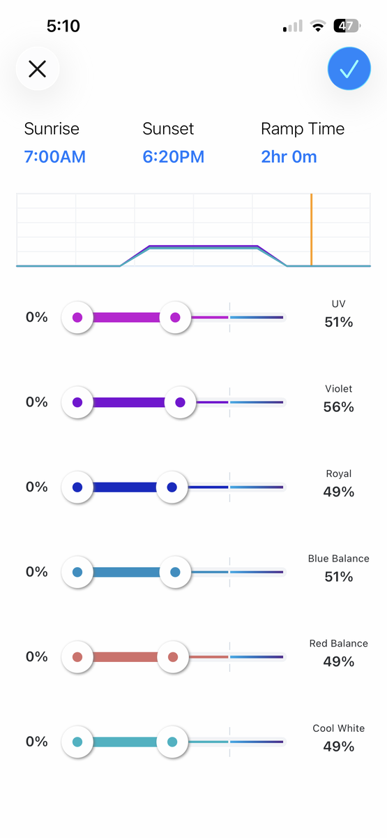Screen dimensions: 387x838
Task: Tap Cool White left slider handle
Action: point(77,742)
